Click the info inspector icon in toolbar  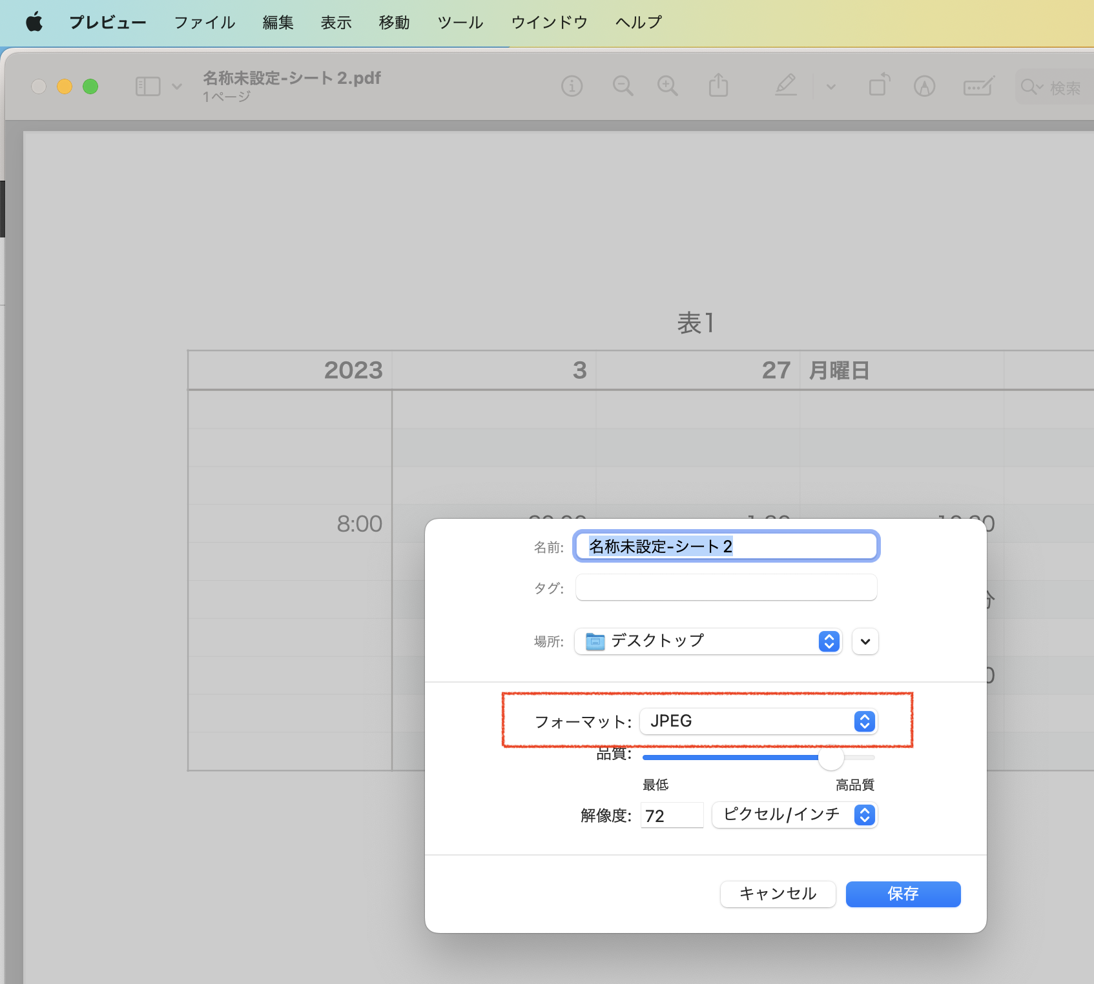pyautogui.click(x=572, y=86)
